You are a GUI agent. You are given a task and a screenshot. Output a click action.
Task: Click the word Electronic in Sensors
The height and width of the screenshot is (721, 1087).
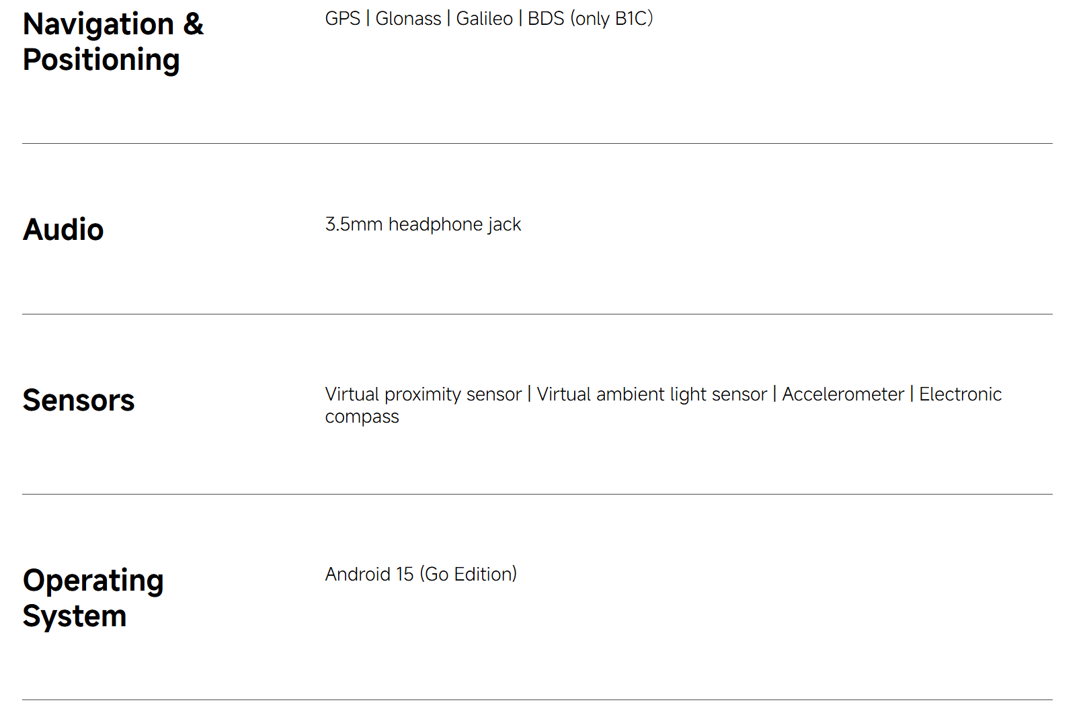[960, 394]
